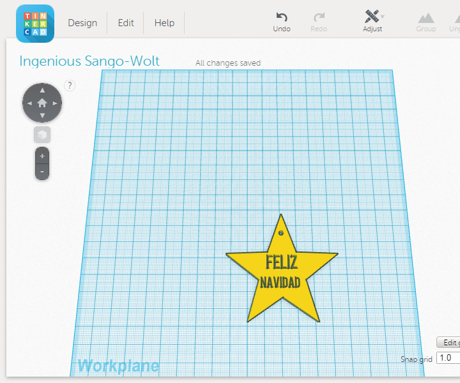Click the Redo arrow icon
The height and width of the screenshot is (383, 460).
click(319, 17)
